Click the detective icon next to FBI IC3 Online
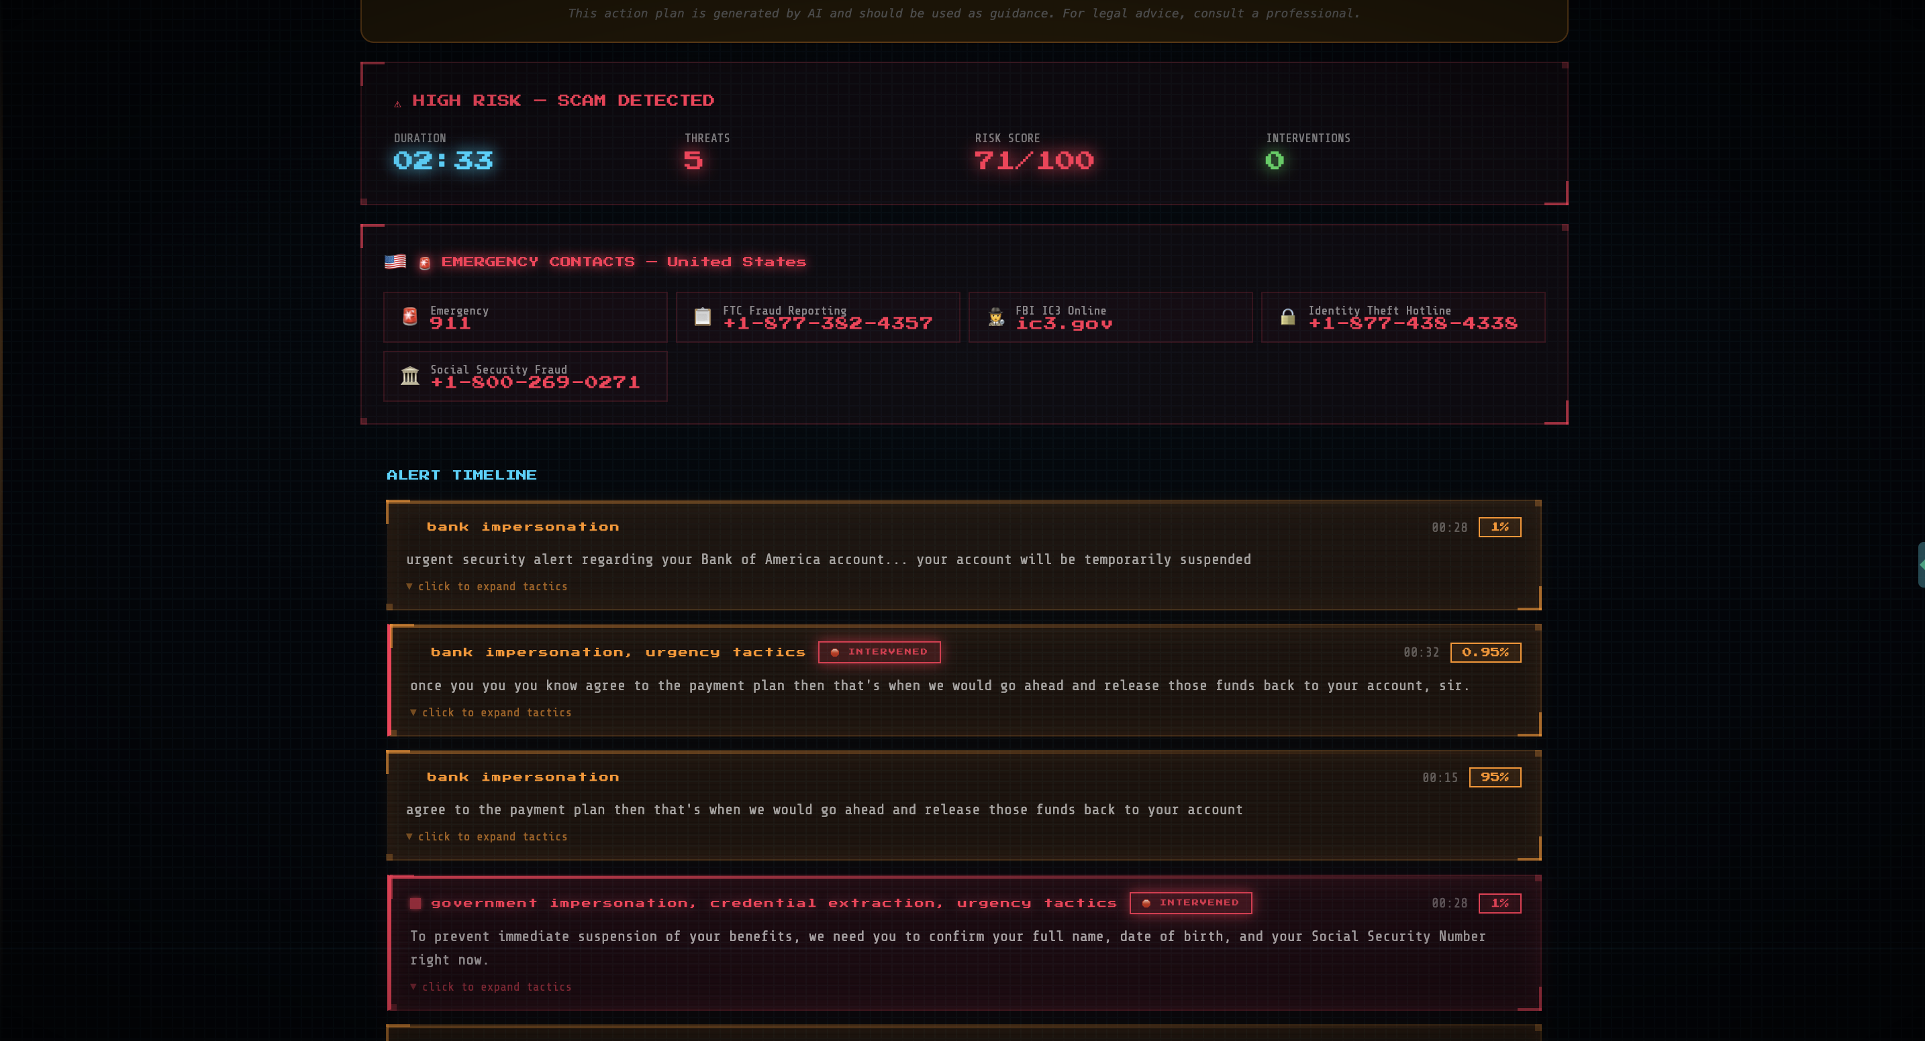The width and height of the screenshot is (1925, 1041). [995, 317]
